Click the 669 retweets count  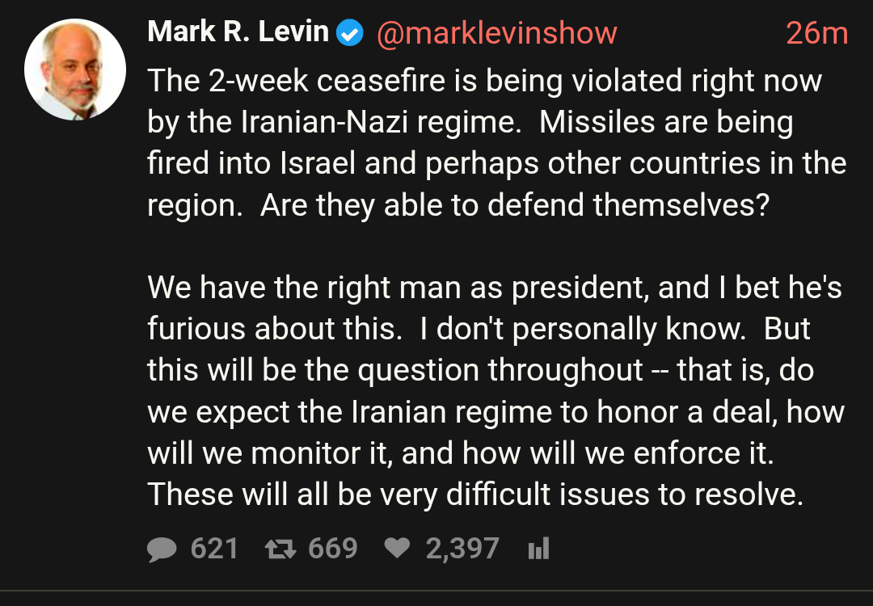[332, 549]
